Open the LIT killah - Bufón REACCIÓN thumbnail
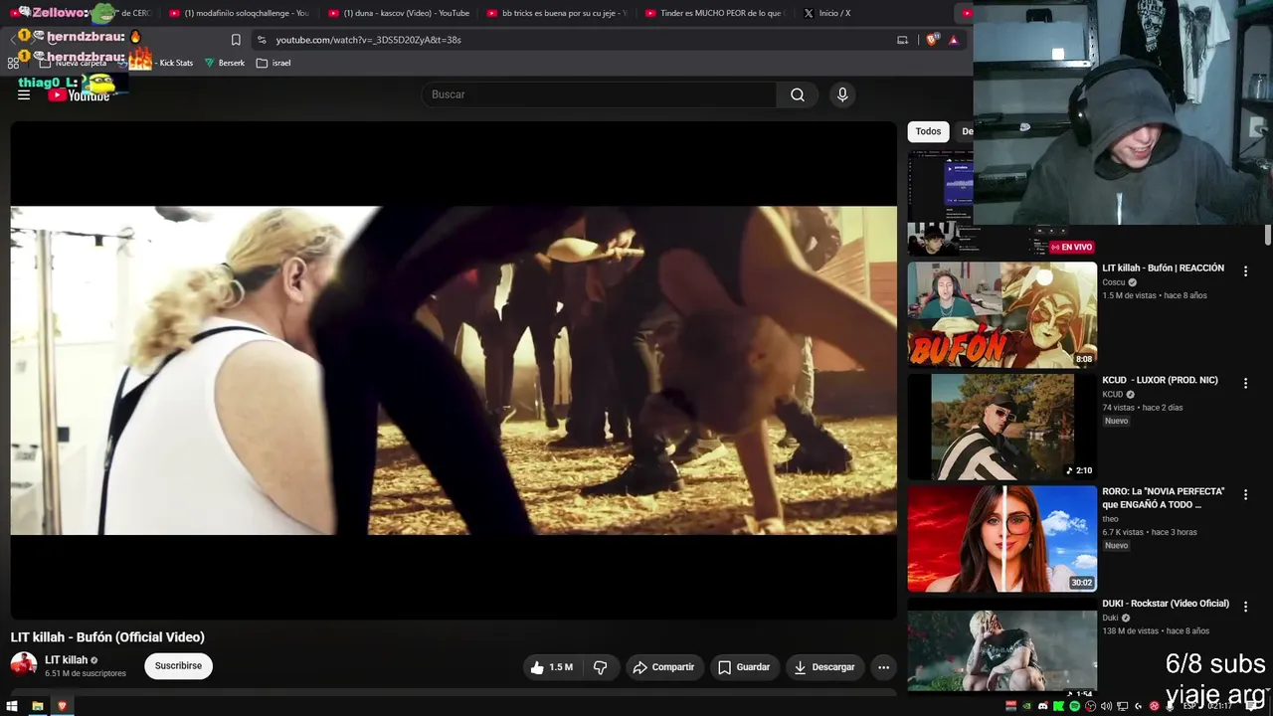 coord(1002,315)
